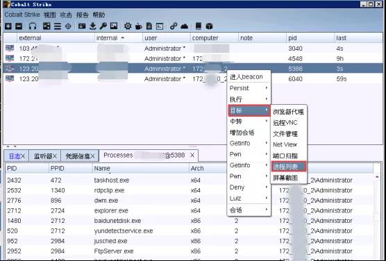The height and width of the screenshot is (261, 386).
Task: Choose Net View from the submenu
Action: (289, 144)
